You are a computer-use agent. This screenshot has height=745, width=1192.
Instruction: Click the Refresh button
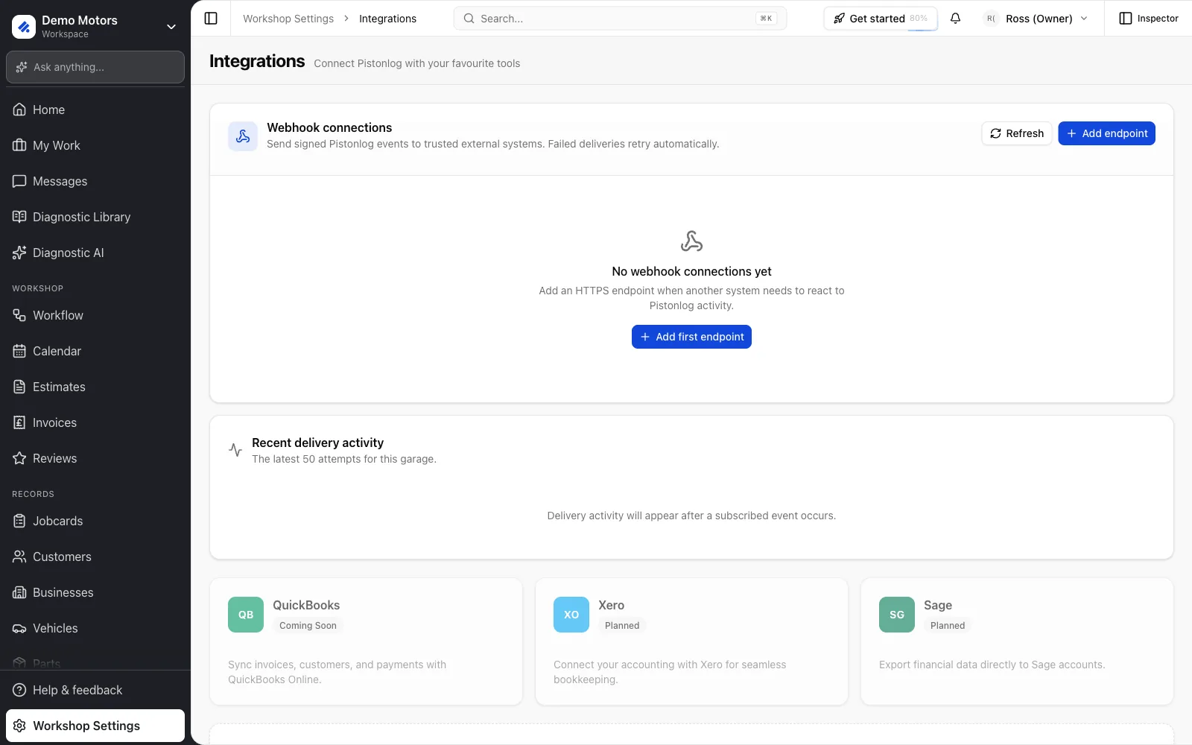tap(1016, 133)
